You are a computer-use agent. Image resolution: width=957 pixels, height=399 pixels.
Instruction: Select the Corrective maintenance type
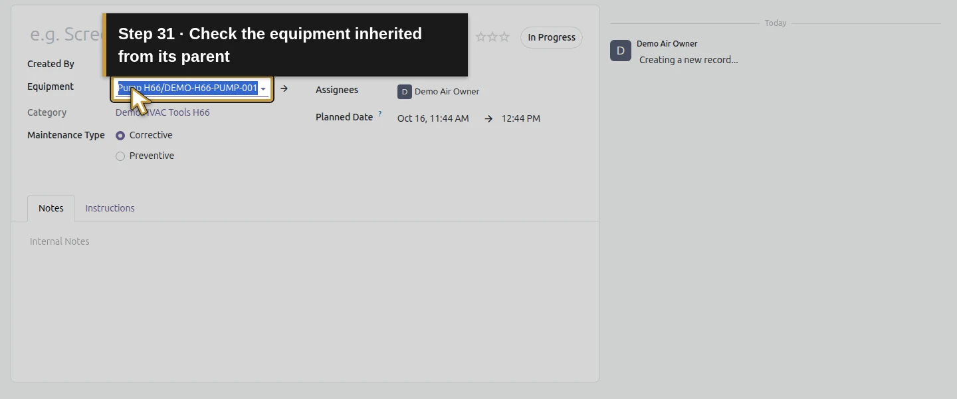pos(120,136)
